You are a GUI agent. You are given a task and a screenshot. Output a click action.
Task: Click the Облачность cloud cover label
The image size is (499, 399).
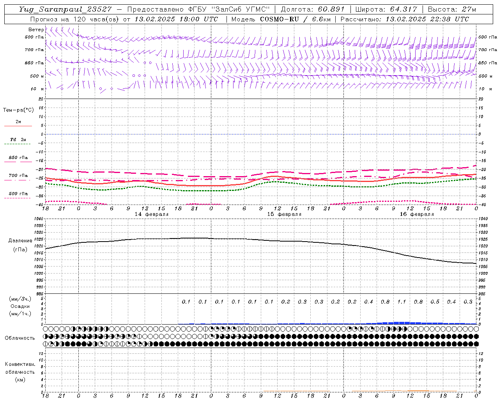click(20, 338)
